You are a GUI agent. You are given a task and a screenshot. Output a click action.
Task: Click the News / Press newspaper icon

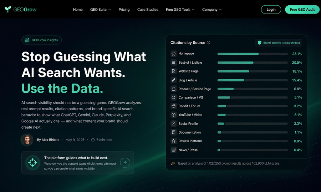[x=173, y=150]
